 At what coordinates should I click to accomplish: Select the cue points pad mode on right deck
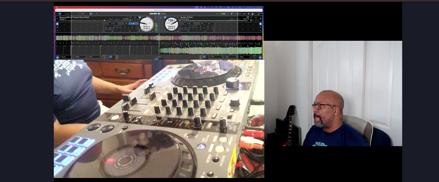pyautogui.click(x=260, y=24)
